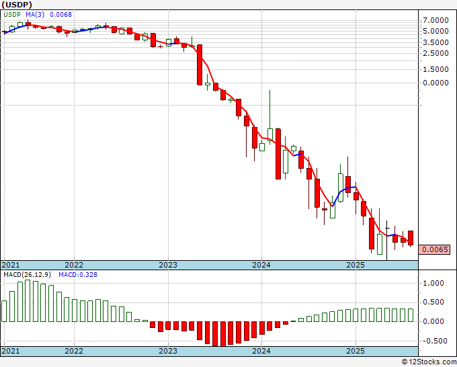The height and width of the screenshot is (367, 457).
Task: Click the 5.0000 price axis value
Action: pos(435,31)
